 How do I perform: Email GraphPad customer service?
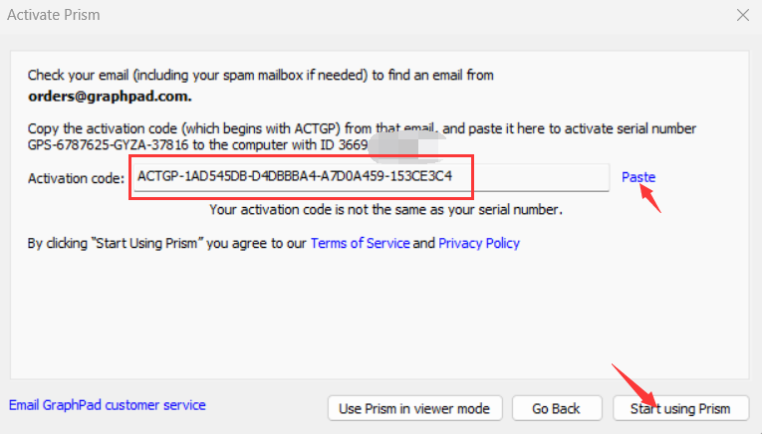tap(108, 405)
